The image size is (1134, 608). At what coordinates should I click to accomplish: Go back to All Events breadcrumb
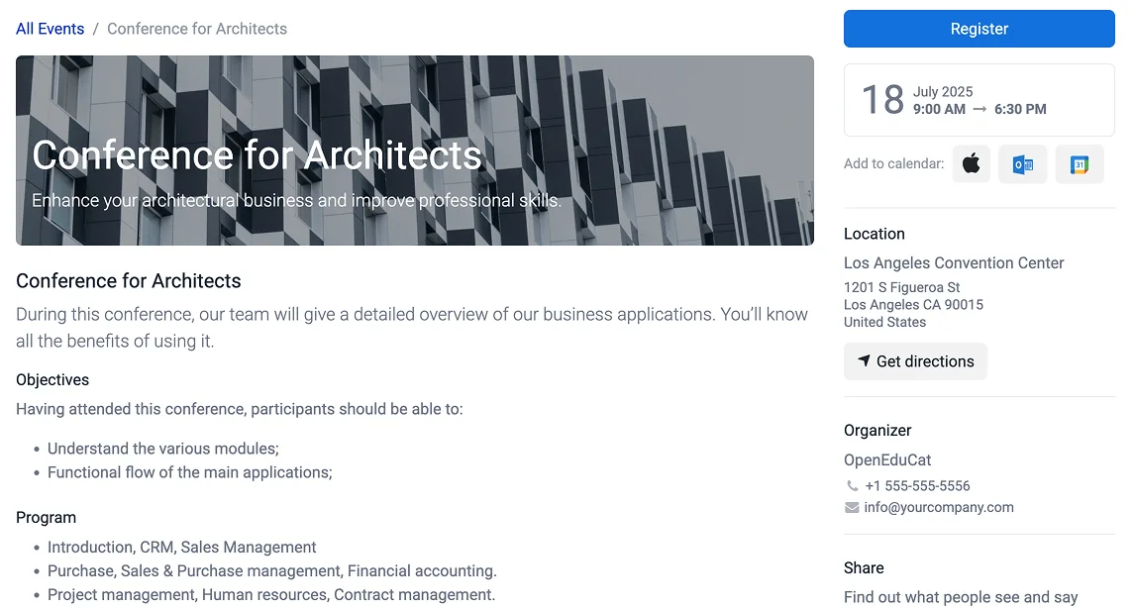[50, 29]
